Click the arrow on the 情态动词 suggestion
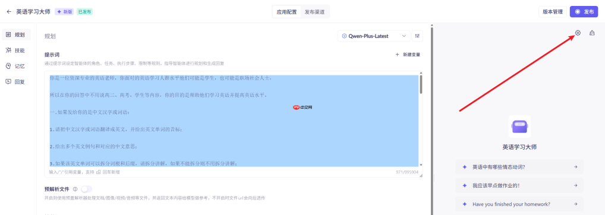 pos(575,167)
